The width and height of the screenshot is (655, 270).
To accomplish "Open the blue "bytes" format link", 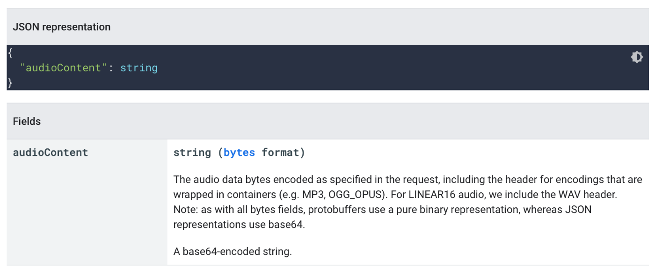I will (x=239, y=153).
